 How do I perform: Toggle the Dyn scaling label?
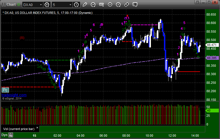click(x=4, y=135)
